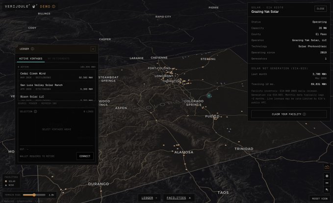Switch to the Active Vintages tab
Screen dimensions: 333x203
click(30, 59)
